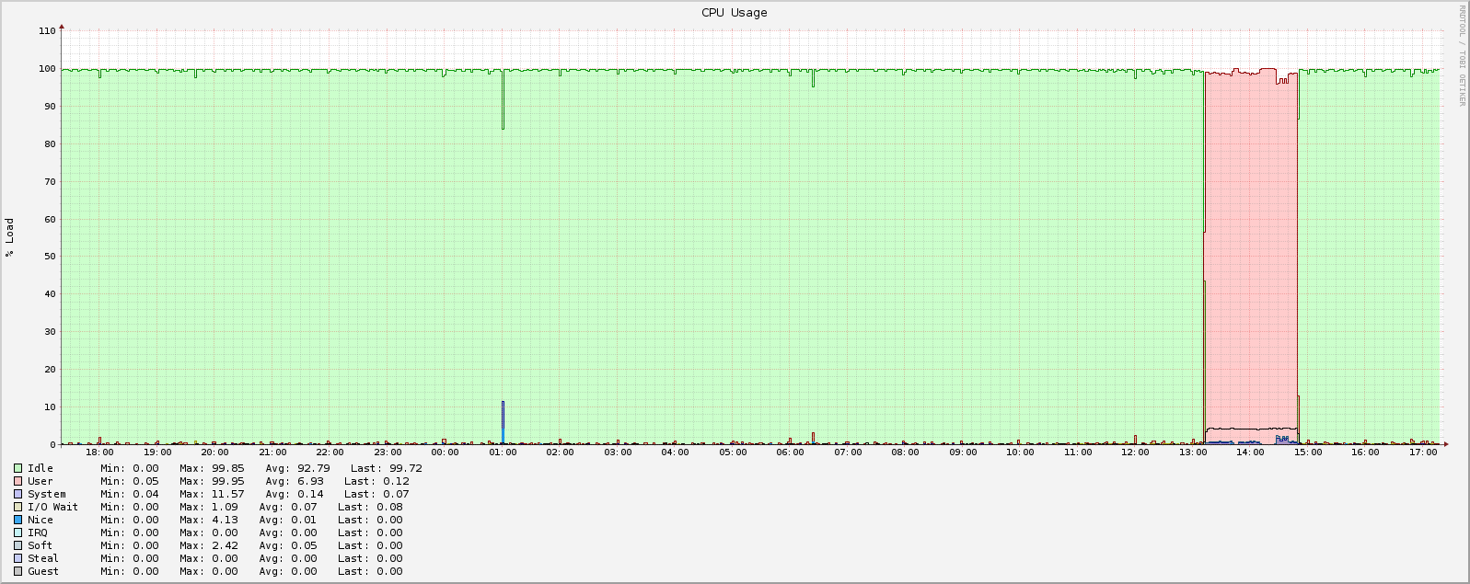Click the green Idle legend swatch
Viewport: 1470px width, 584px height.
tap(17, 468)
